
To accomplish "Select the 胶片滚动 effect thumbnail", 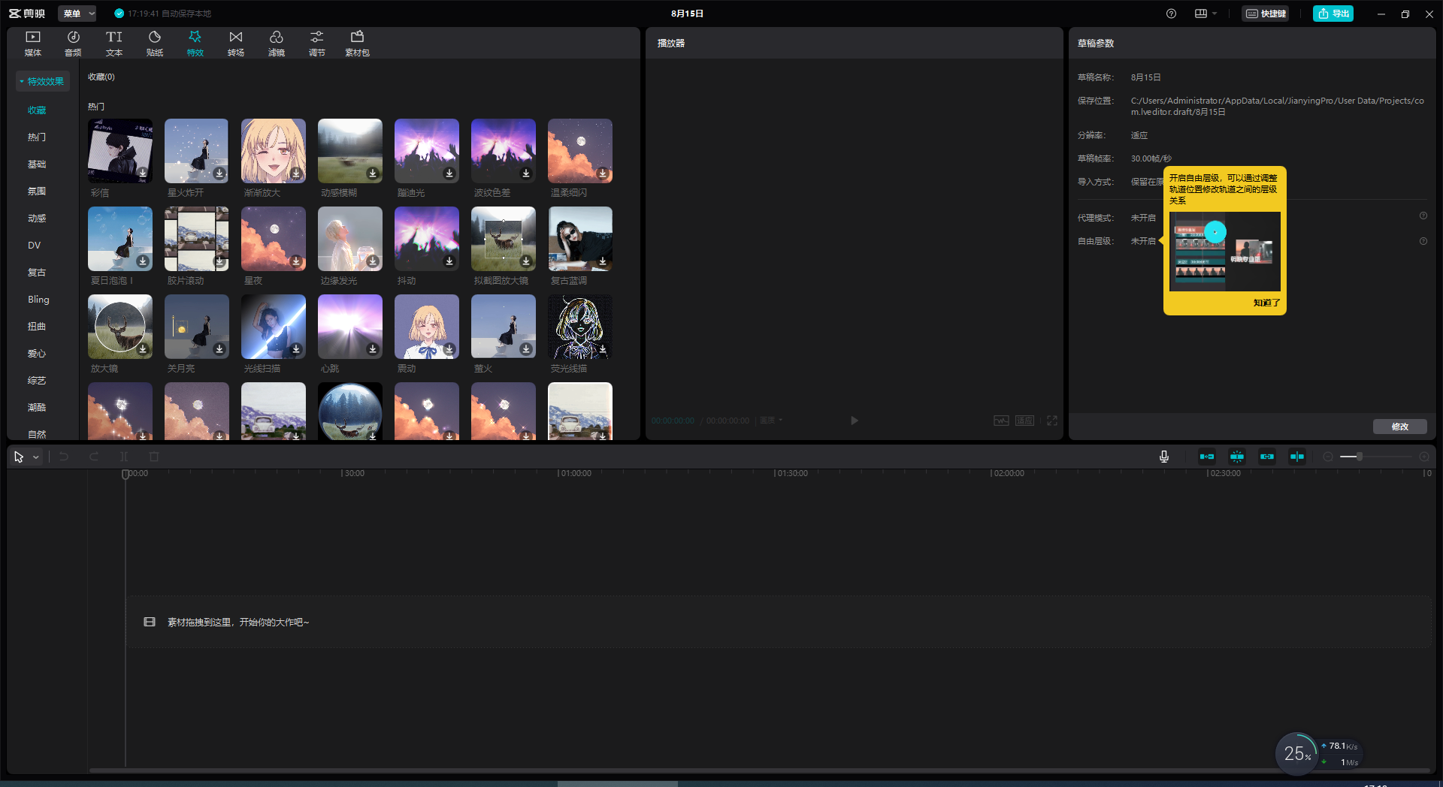I will [197, 239].
